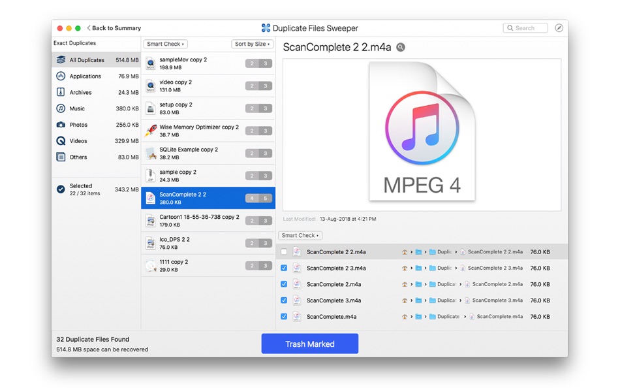The height and width of the screenshot is (388, 620).
Task: Click the 4/5 count badge for ScanComplete 2 2
Action: pyautogui.click(x=258, y=198)
